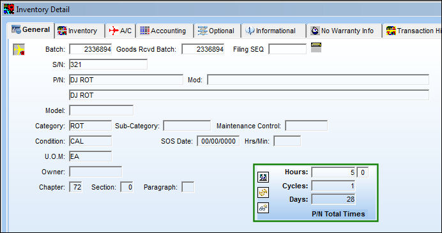442x233 pixels.
Task: Click the S/N field containing 321
Action: point(108,64)
